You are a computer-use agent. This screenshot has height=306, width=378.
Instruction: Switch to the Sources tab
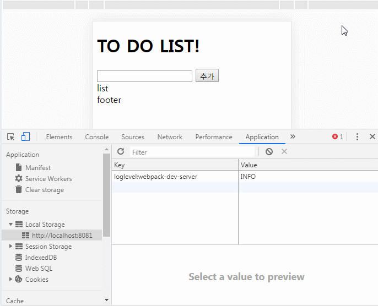coord(133,137)
